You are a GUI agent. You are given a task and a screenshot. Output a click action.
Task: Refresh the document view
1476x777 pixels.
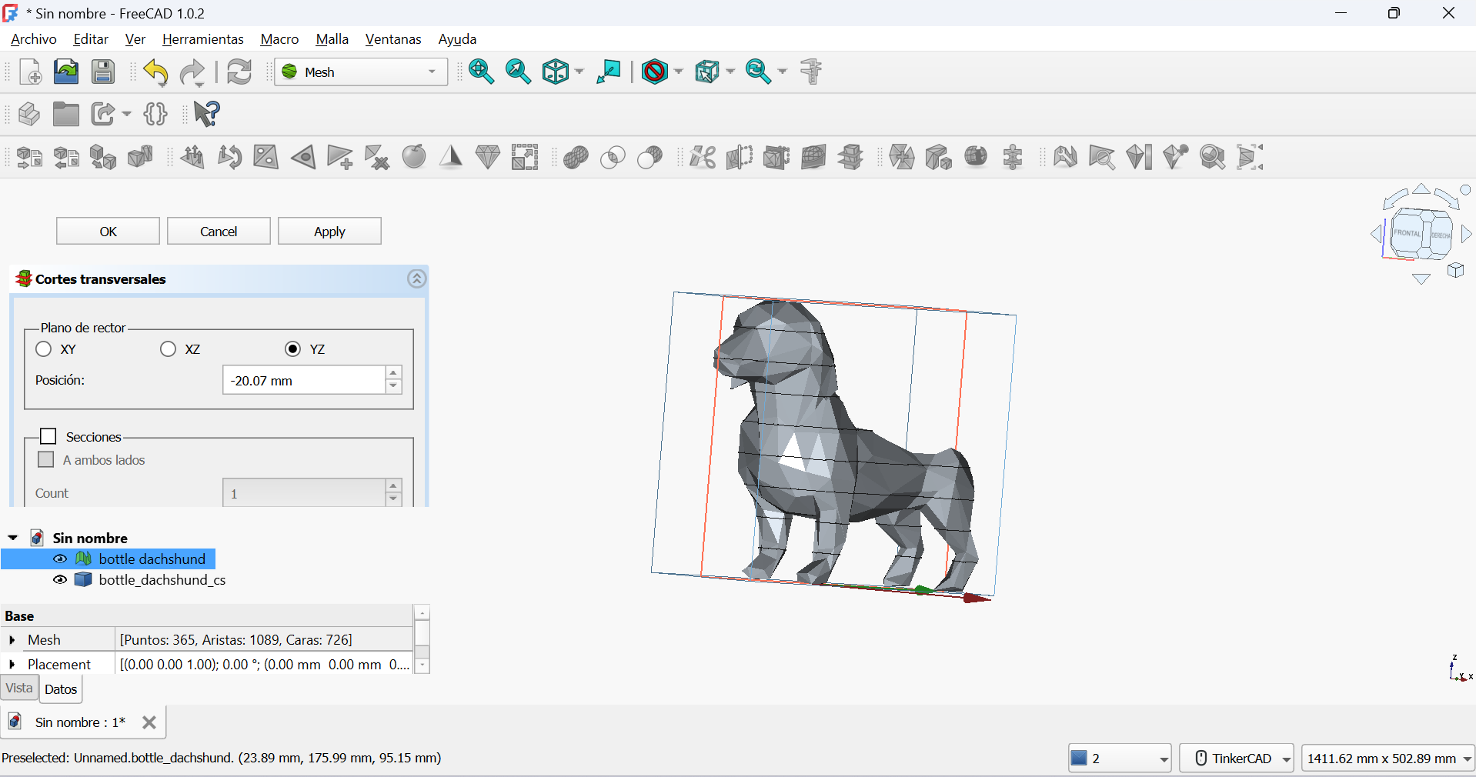(239, 72)
